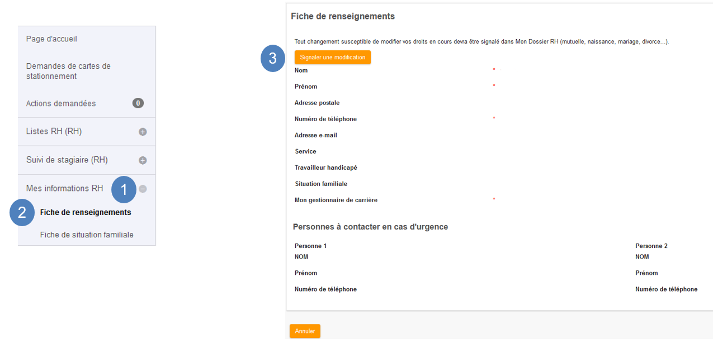Open Demandes de cartes de stationnement

tap(87, 71)
